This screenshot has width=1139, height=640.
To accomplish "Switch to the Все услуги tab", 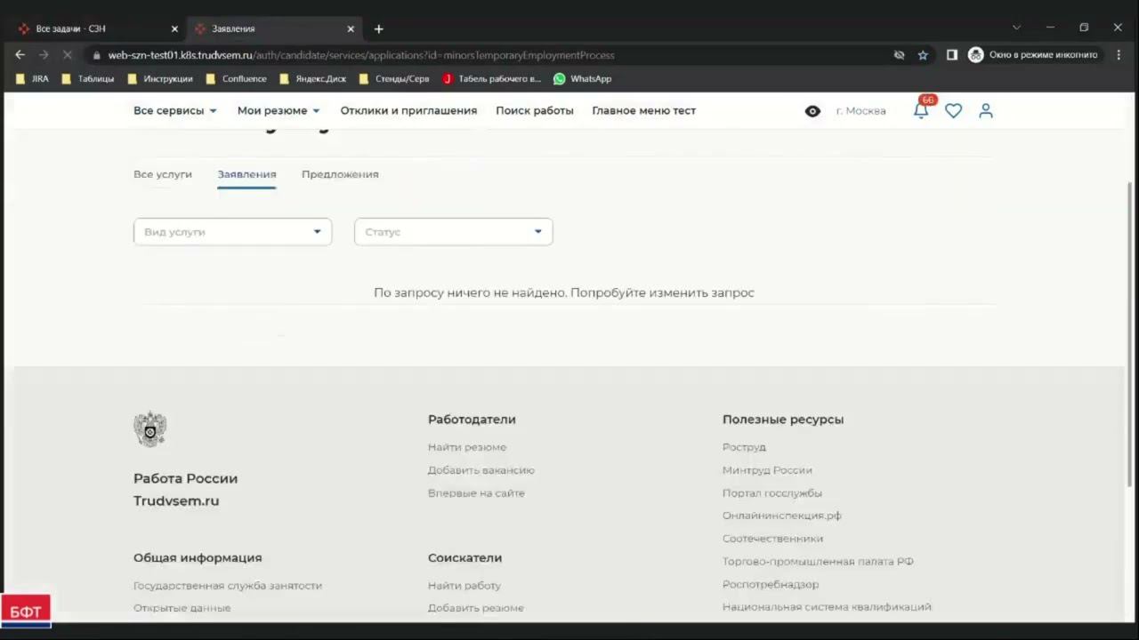I will click(x=163, y=174).
